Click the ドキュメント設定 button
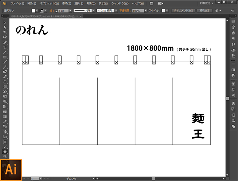This screenshot has width=238, height=181. (x=183, y=11)
